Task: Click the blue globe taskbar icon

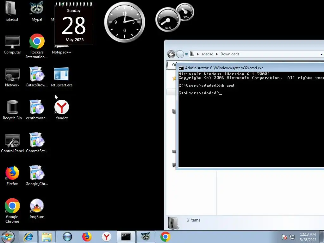Action: click(x=67, y=237)
